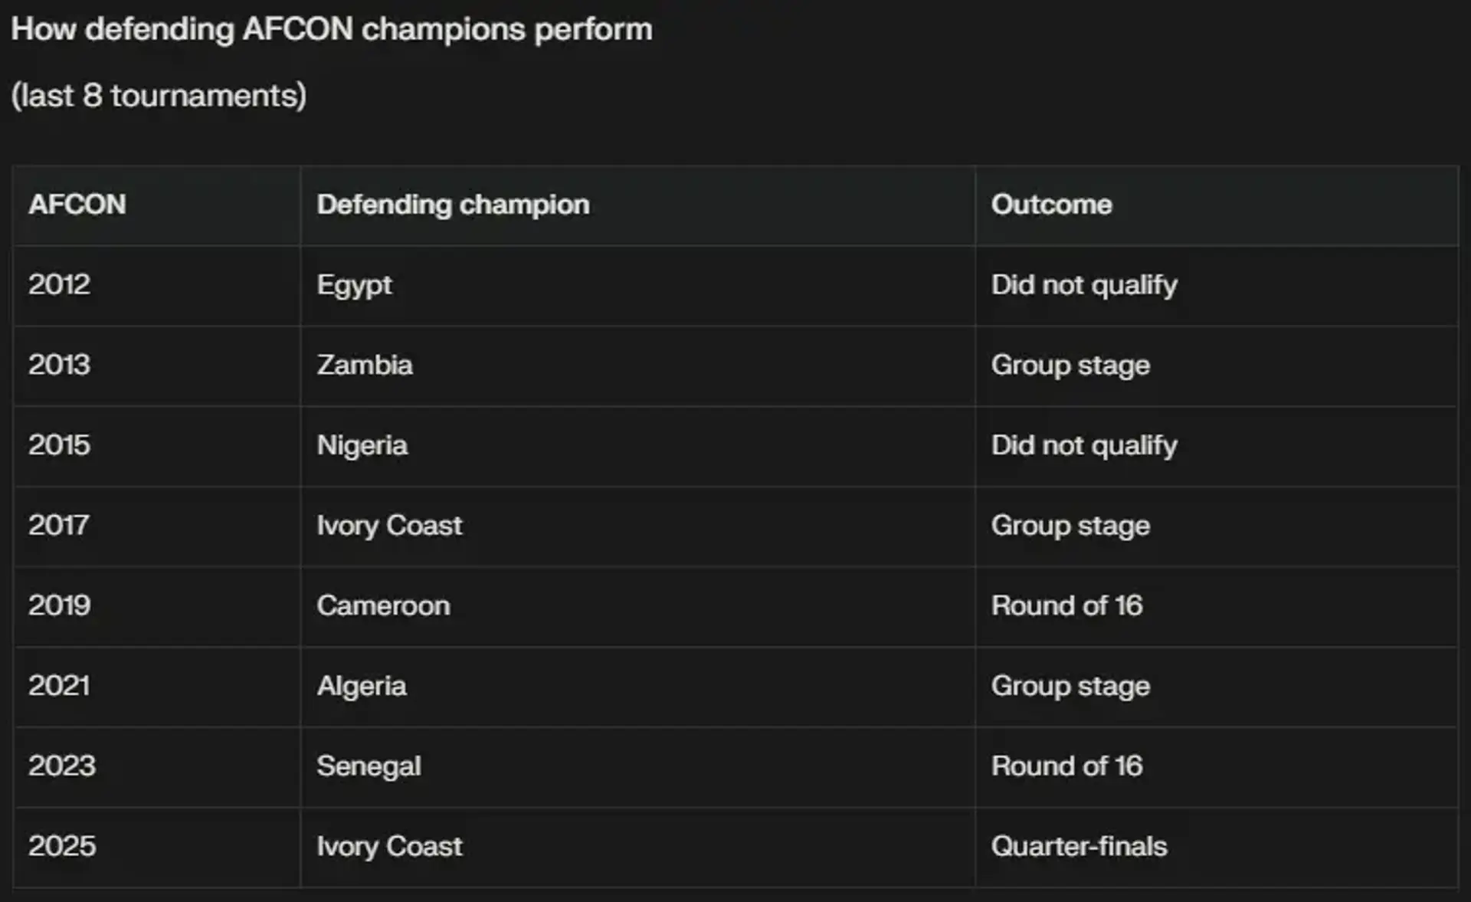Click Round of 16 in Senegal row
This screenshot has width=1471, height=902.
pos(1066,766)
